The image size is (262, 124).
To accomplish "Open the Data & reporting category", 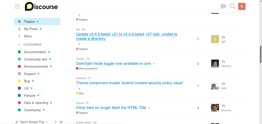I will point(36,103).
